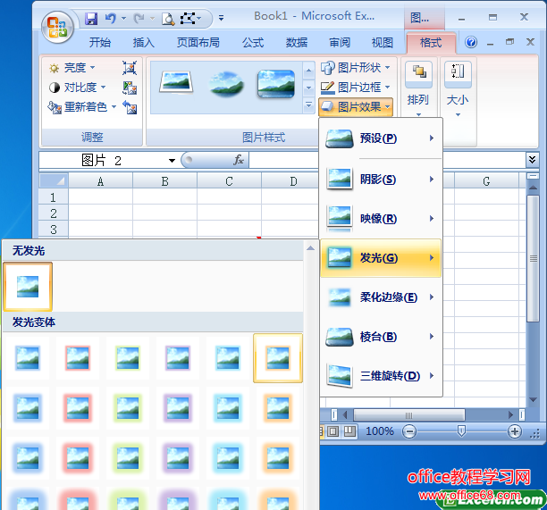Viewport: 547px width, 510px height.
Task: Click the Reset Picture icon
Action: coord(130,107)
